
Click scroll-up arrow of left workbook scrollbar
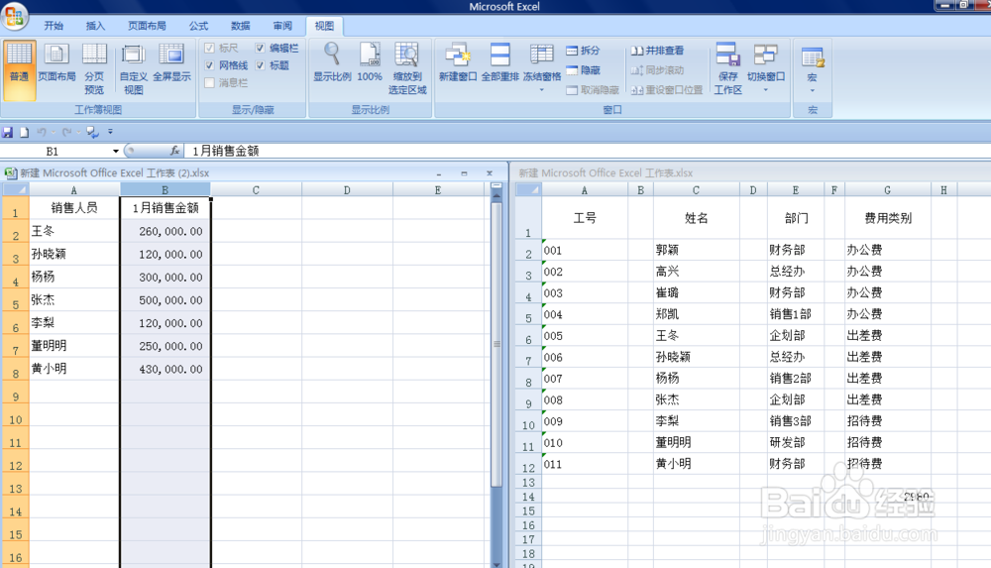(x=496, y=196)
